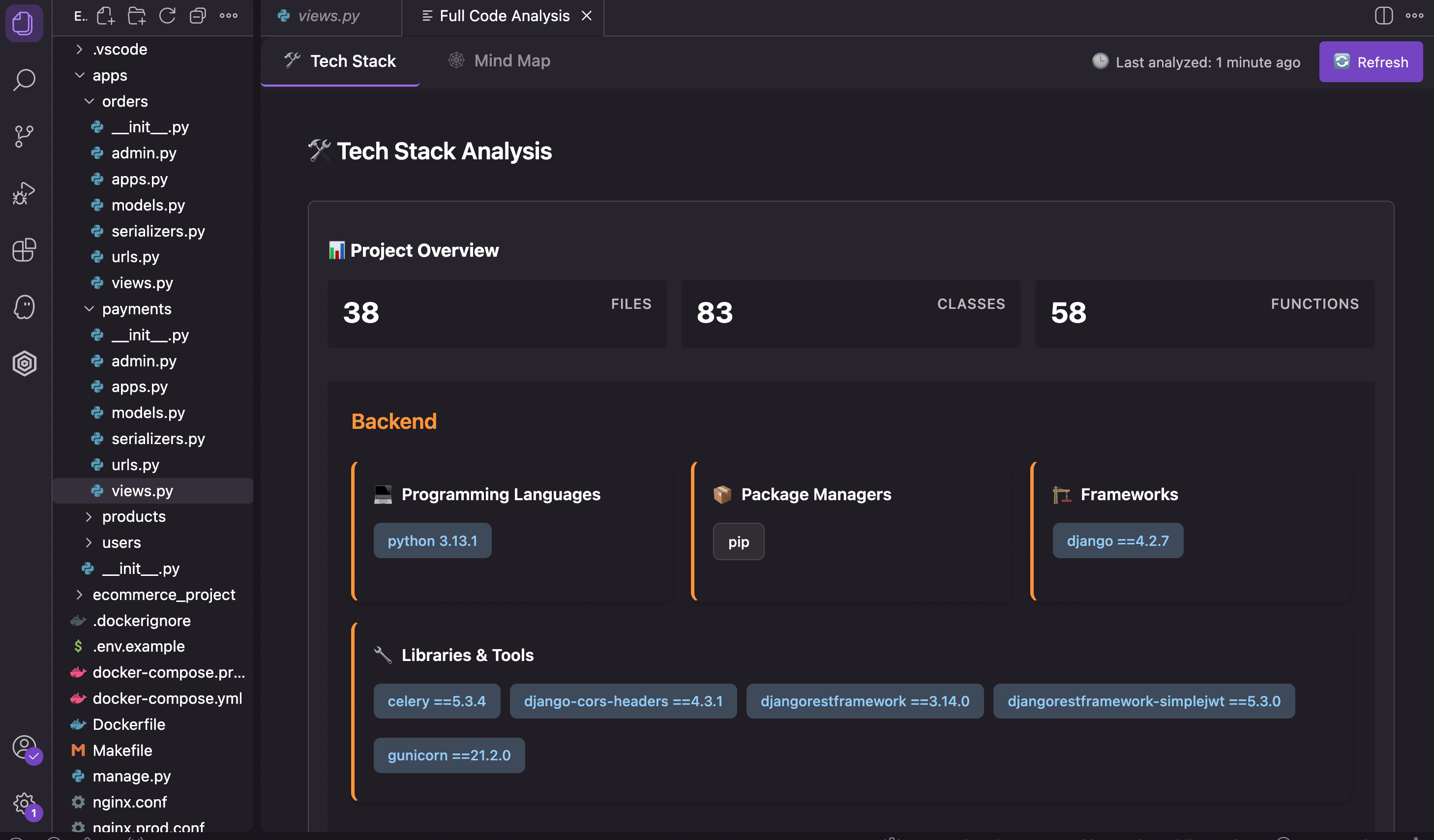Refresh the explorer file tree

click(x=167, y=16)
